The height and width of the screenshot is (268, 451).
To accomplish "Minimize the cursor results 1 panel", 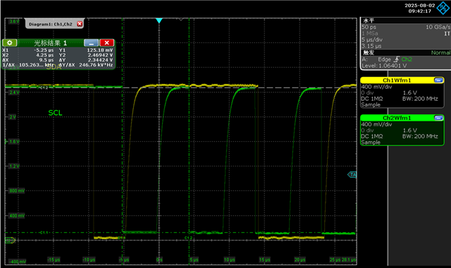I will pyautogui.click(x=91, y=43).
